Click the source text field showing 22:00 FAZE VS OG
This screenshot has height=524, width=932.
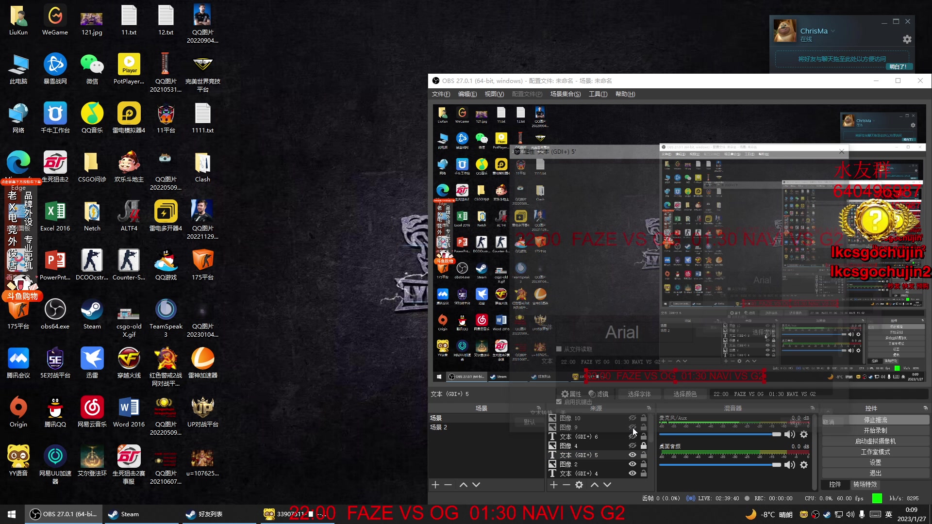(818, 394)
